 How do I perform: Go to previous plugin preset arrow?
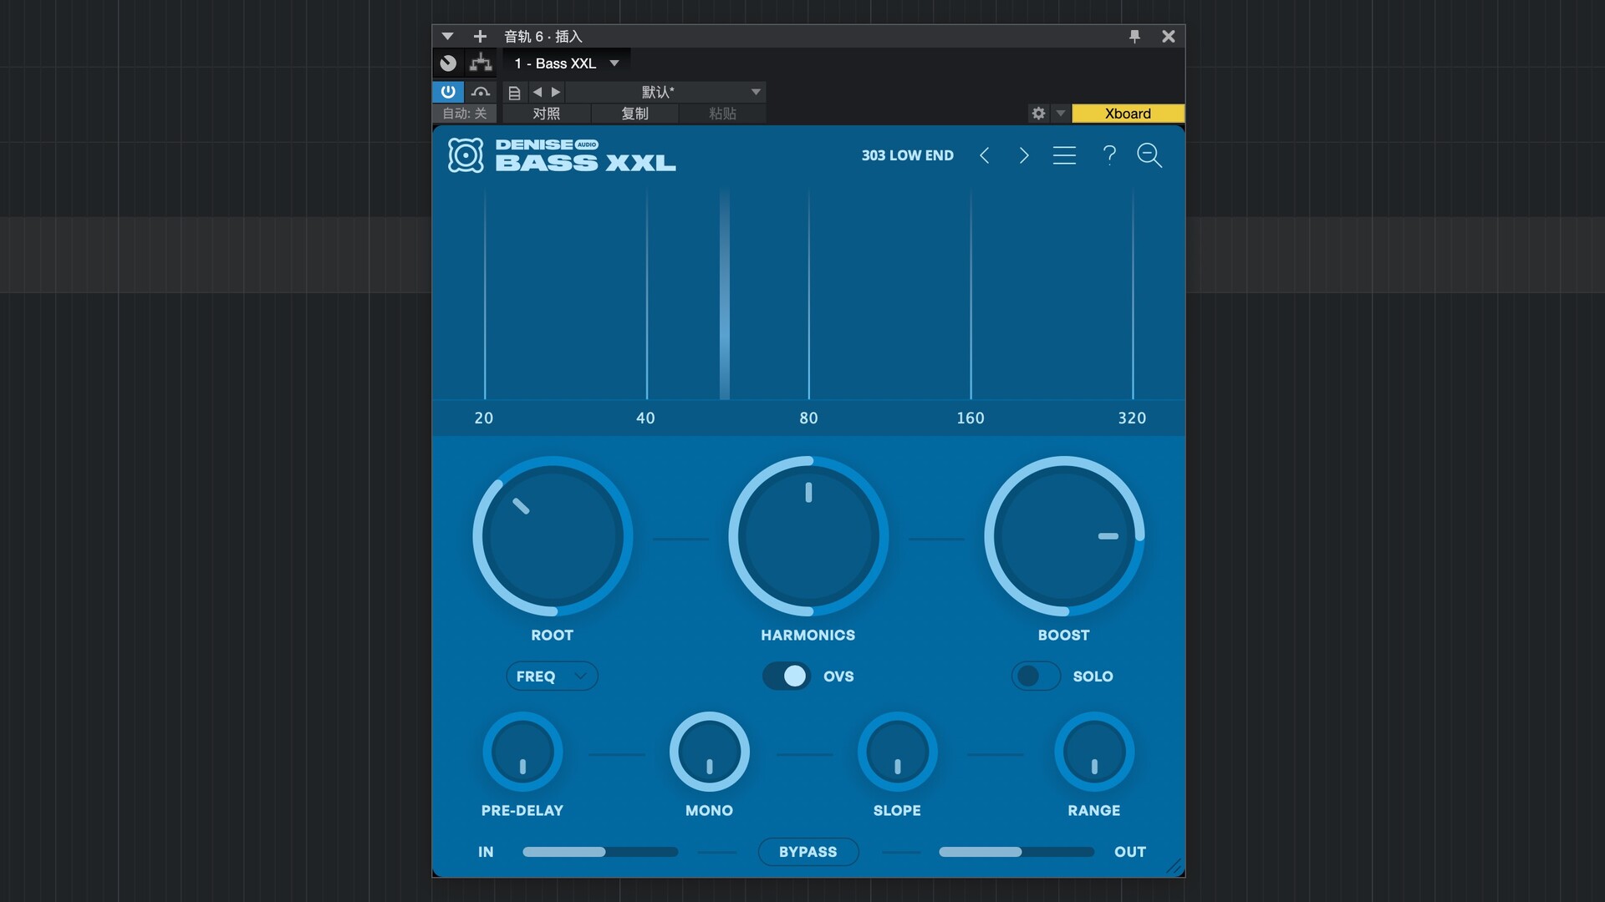(985, 155)
